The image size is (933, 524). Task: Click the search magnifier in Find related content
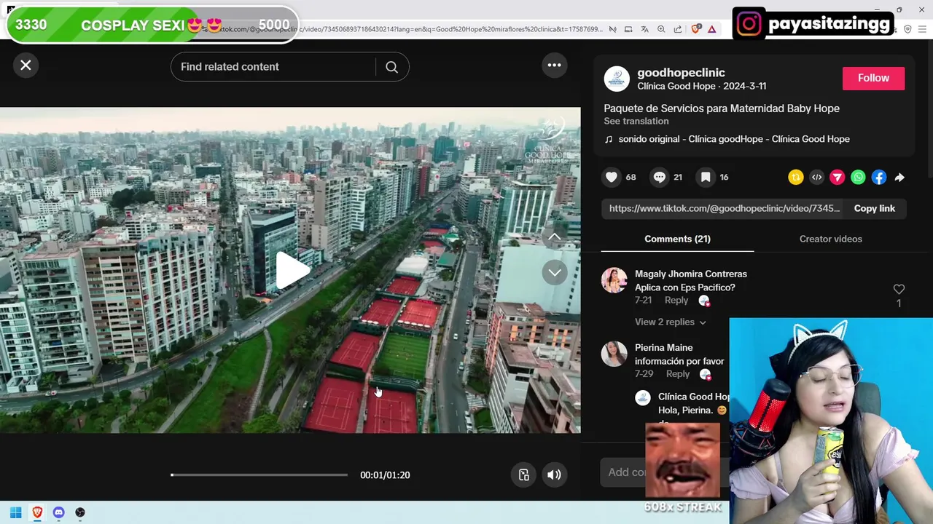391,67
